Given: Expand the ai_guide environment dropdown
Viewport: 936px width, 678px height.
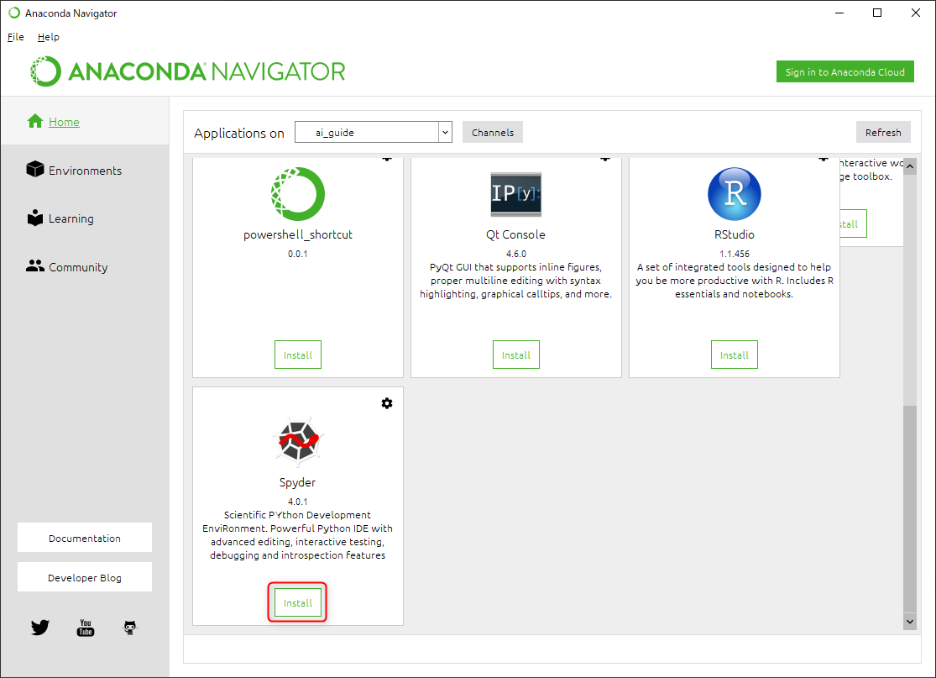Looking at the screenshot, I should (445, 132).
